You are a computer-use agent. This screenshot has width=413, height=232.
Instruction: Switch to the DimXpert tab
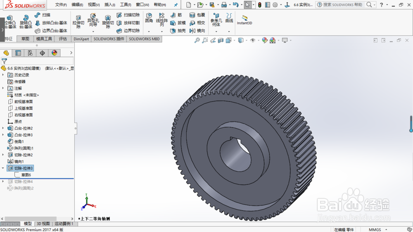coord(81,39)
